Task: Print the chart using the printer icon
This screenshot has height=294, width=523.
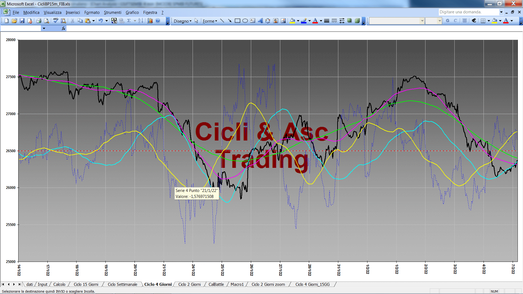Action: pyautogui.click(x=39, y=21)
